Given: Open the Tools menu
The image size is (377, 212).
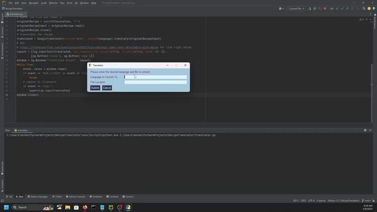Looking at the screenshot, I should (x=70, y=3).
